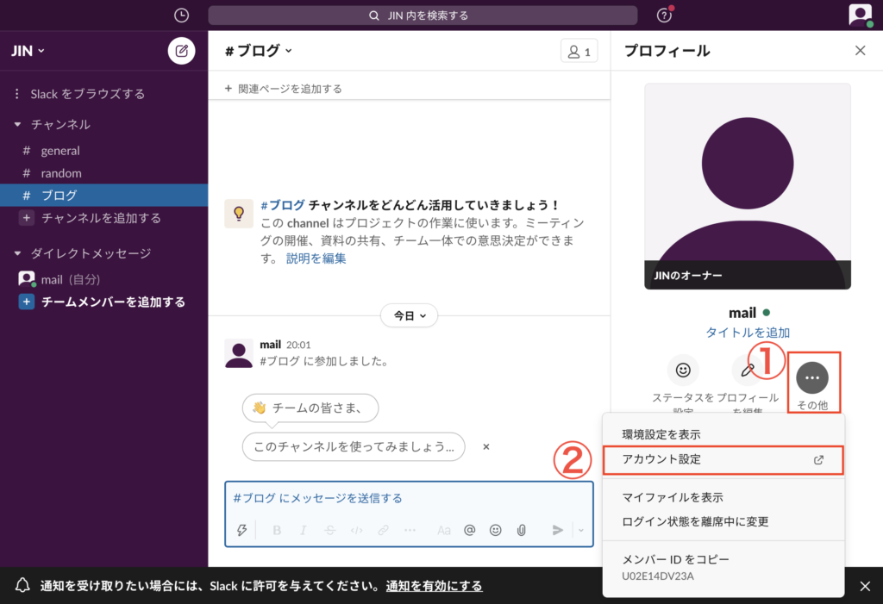The height and width of the screenshot is (604, 883).
Task: Toggle strikethrough formatting in composer
Action: point(330,530)
